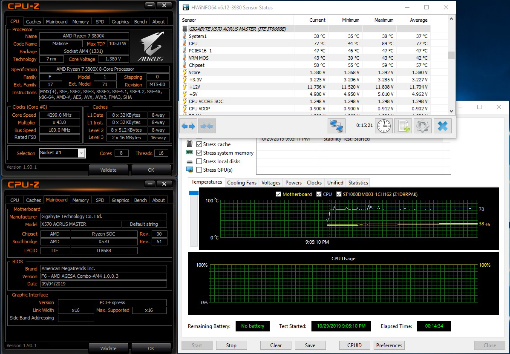Open the network remote monitoring icon

click(x=336, y=126)
